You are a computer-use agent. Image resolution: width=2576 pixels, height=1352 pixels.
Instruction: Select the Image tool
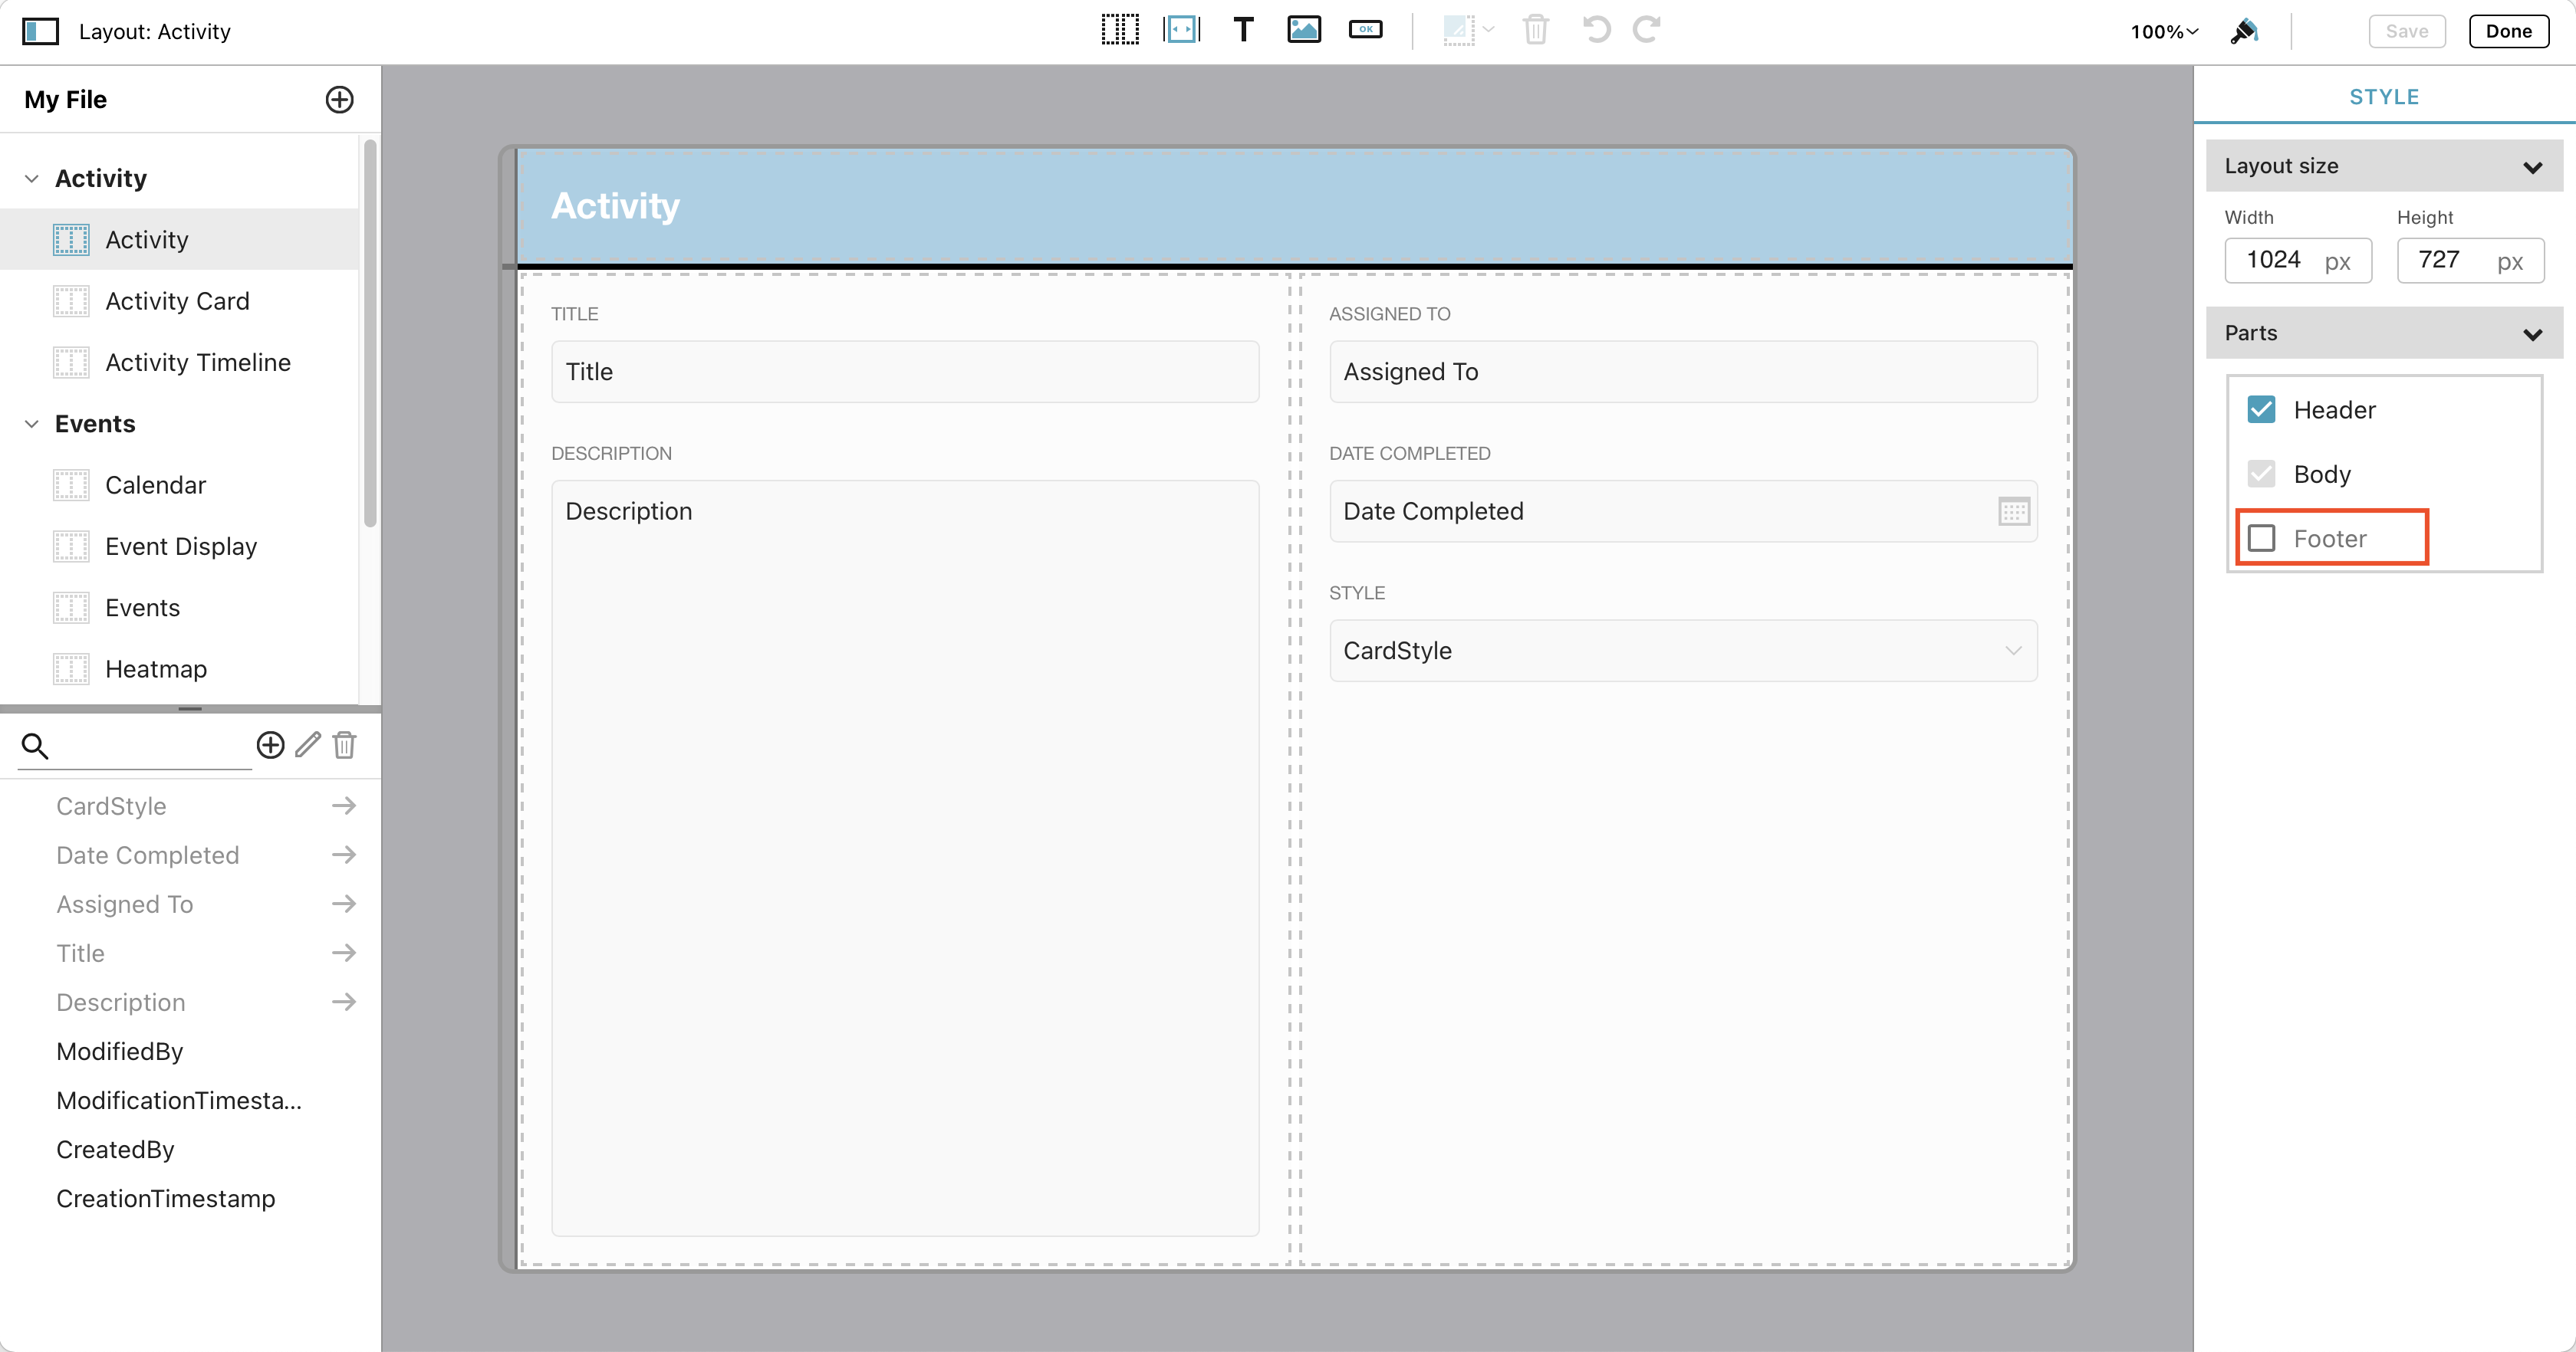coord(1304,30)
